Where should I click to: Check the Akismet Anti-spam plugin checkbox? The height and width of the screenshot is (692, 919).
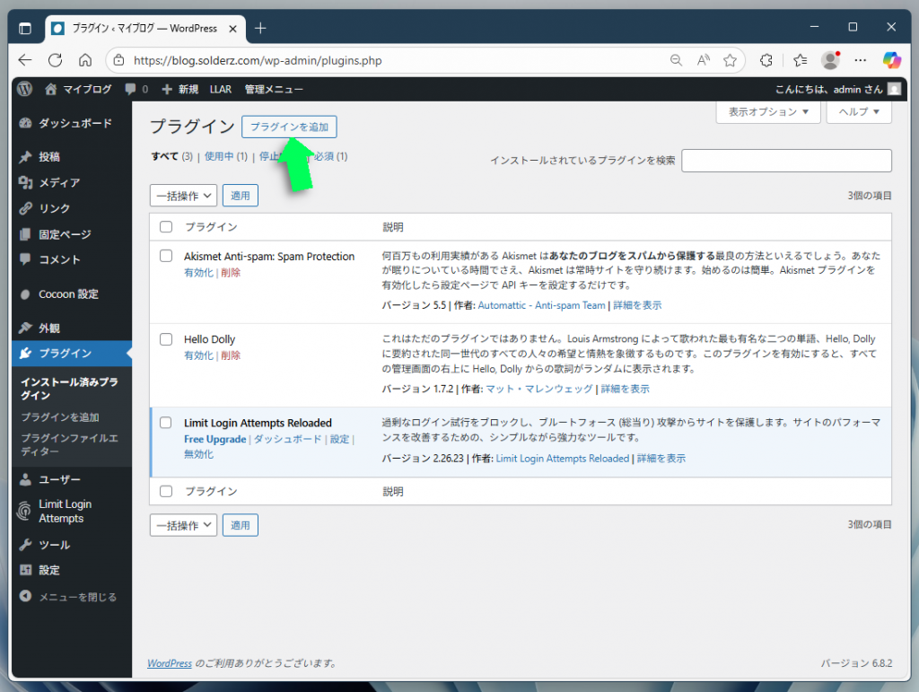pos(166,256)
